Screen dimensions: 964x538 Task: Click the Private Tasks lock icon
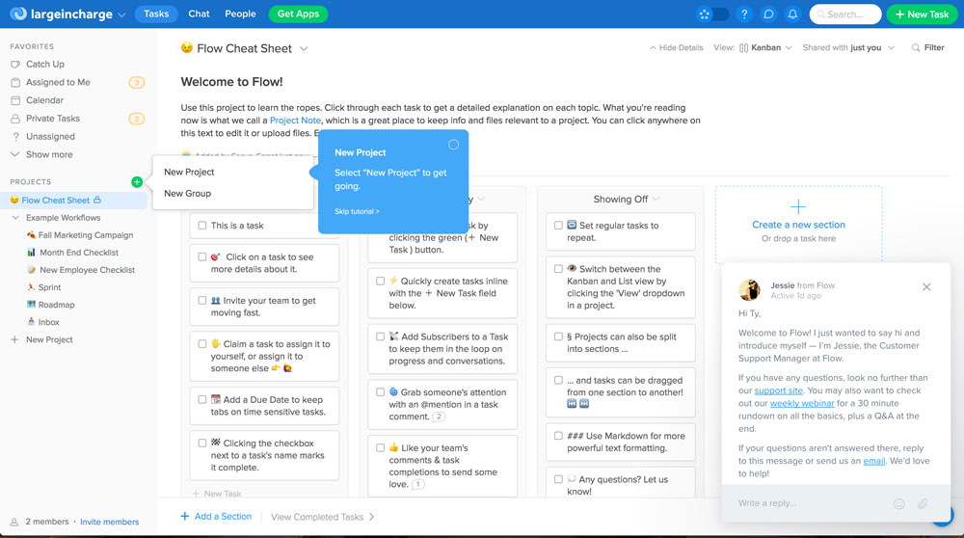[x=15, y=118]
